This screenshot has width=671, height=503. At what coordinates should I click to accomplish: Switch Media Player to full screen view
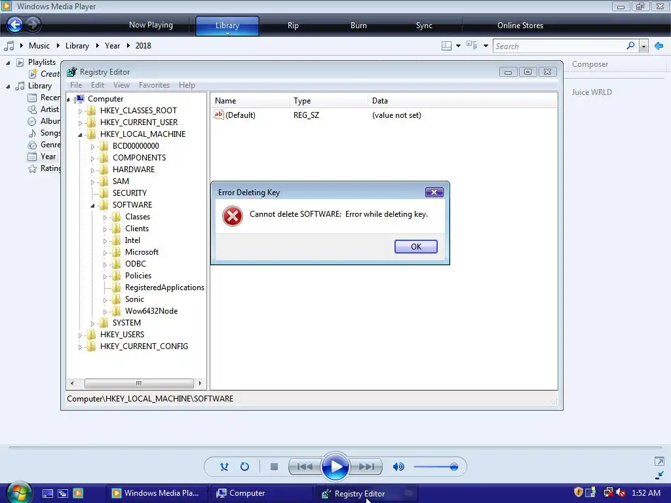(659, 462)
